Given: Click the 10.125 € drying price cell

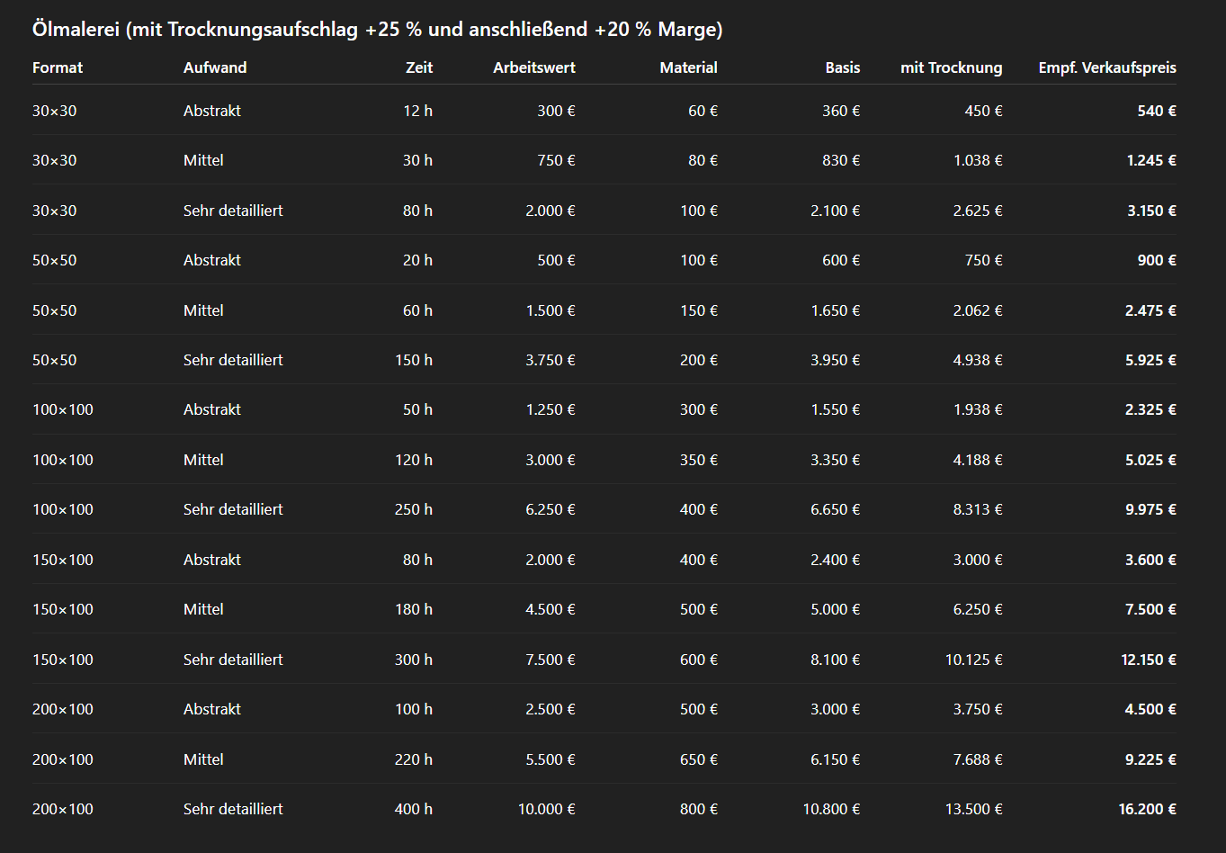Looking at the screenshot, I should (973, 660).
